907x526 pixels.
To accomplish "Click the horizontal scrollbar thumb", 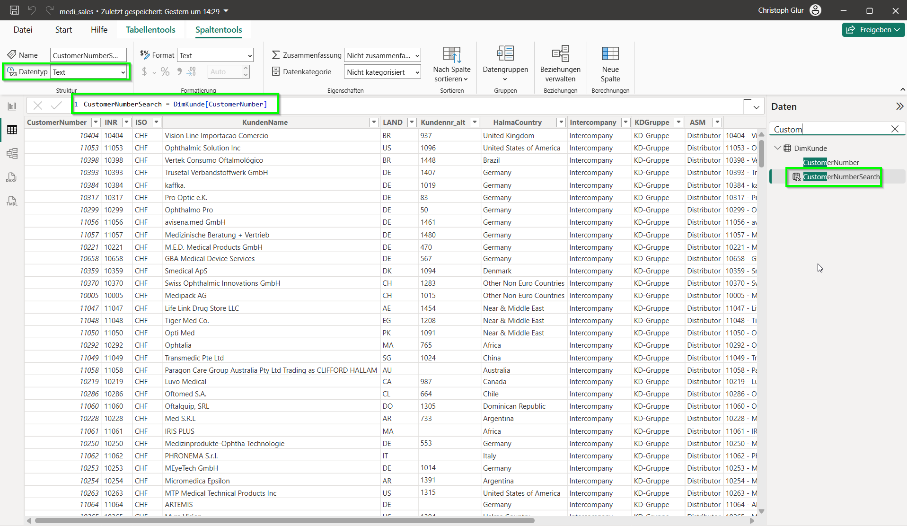I will [284, 521].
